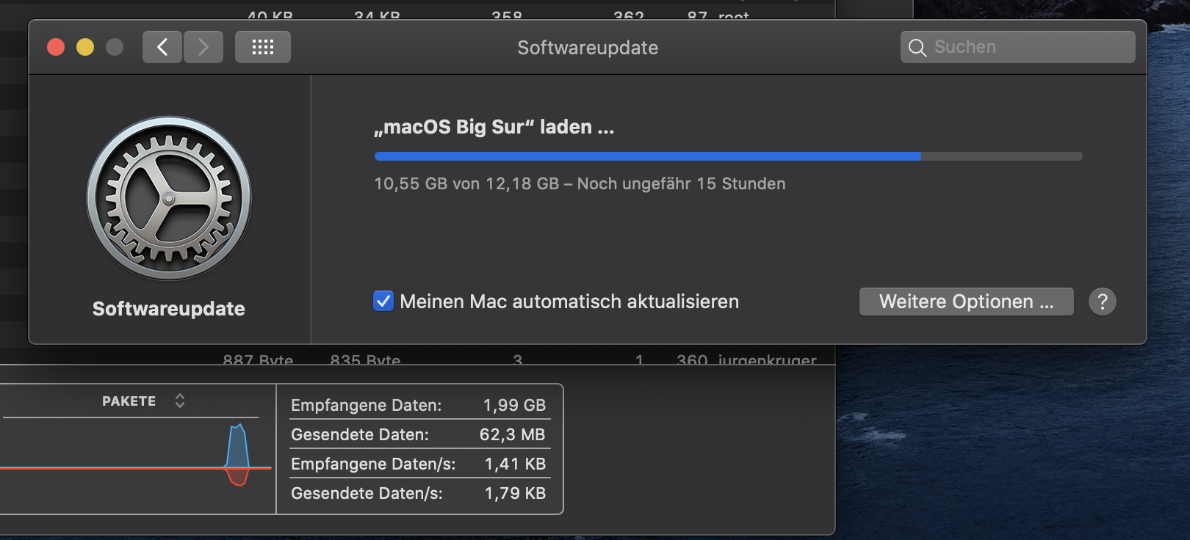Close the Softwareupdate window with red button
1190x540 pixels.
point(56,47)
